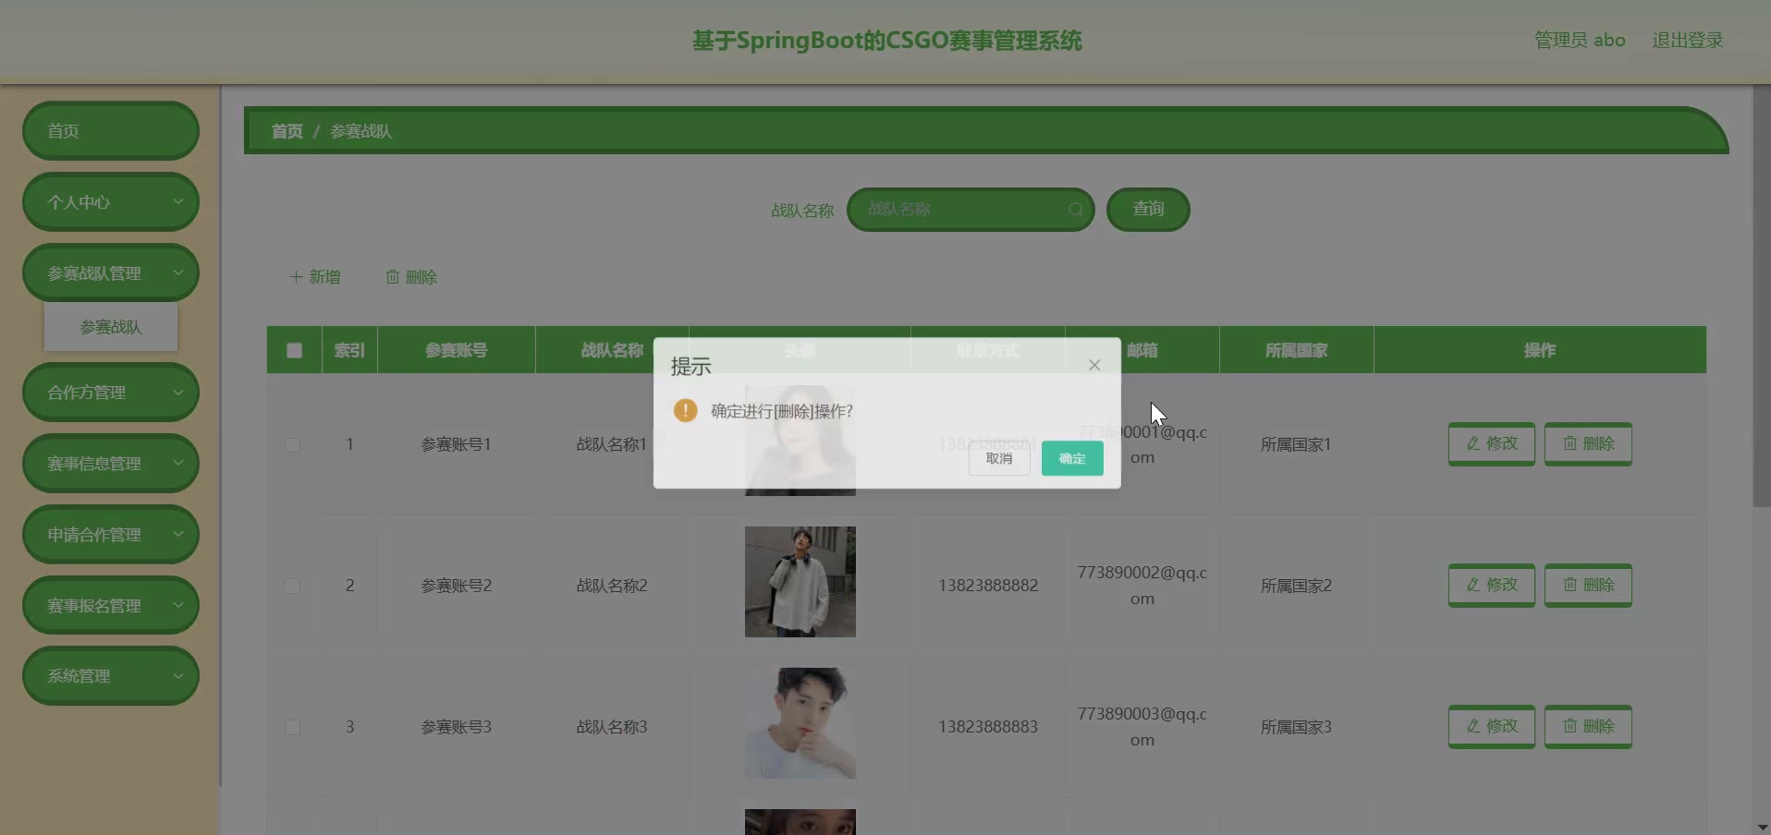Open the 首页 sidebar menu item
1771x835 pixels.
[x=111, y=131]
